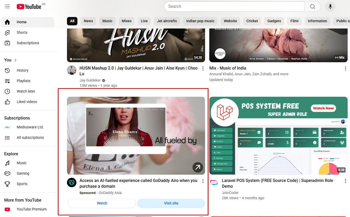The height and width of the screenshot is (217, 350).
Task: Open All subscriptions
Action: coord(28,138)
